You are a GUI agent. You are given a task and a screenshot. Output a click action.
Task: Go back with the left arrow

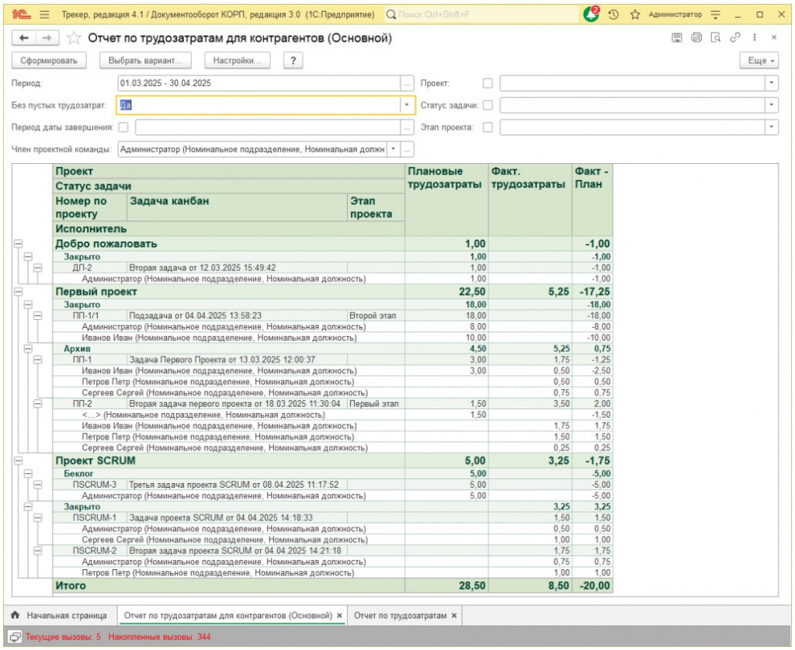[23, 38]
